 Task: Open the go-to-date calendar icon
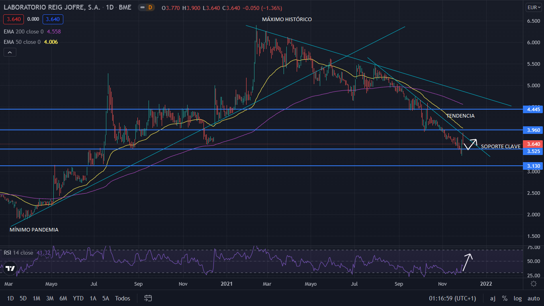148,298
